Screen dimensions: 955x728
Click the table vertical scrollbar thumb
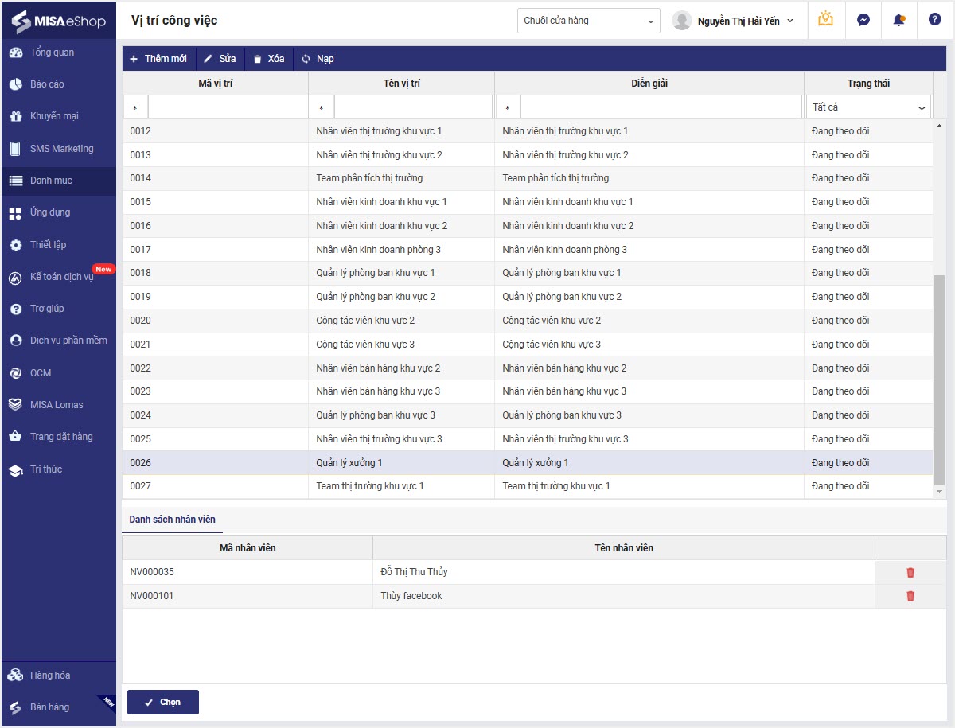[x=939, y=380]
